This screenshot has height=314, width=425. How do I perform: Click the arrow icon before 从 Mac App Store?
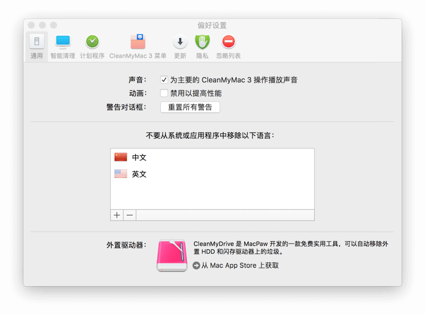196,266
